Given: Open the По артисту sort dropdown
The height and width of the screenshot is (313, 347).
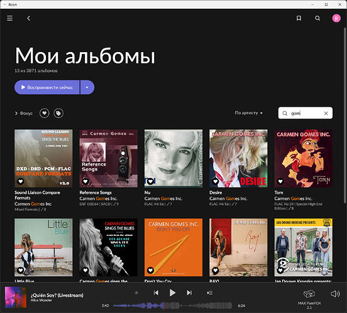Looking at the screenshot, I should [x=248, y=113].
